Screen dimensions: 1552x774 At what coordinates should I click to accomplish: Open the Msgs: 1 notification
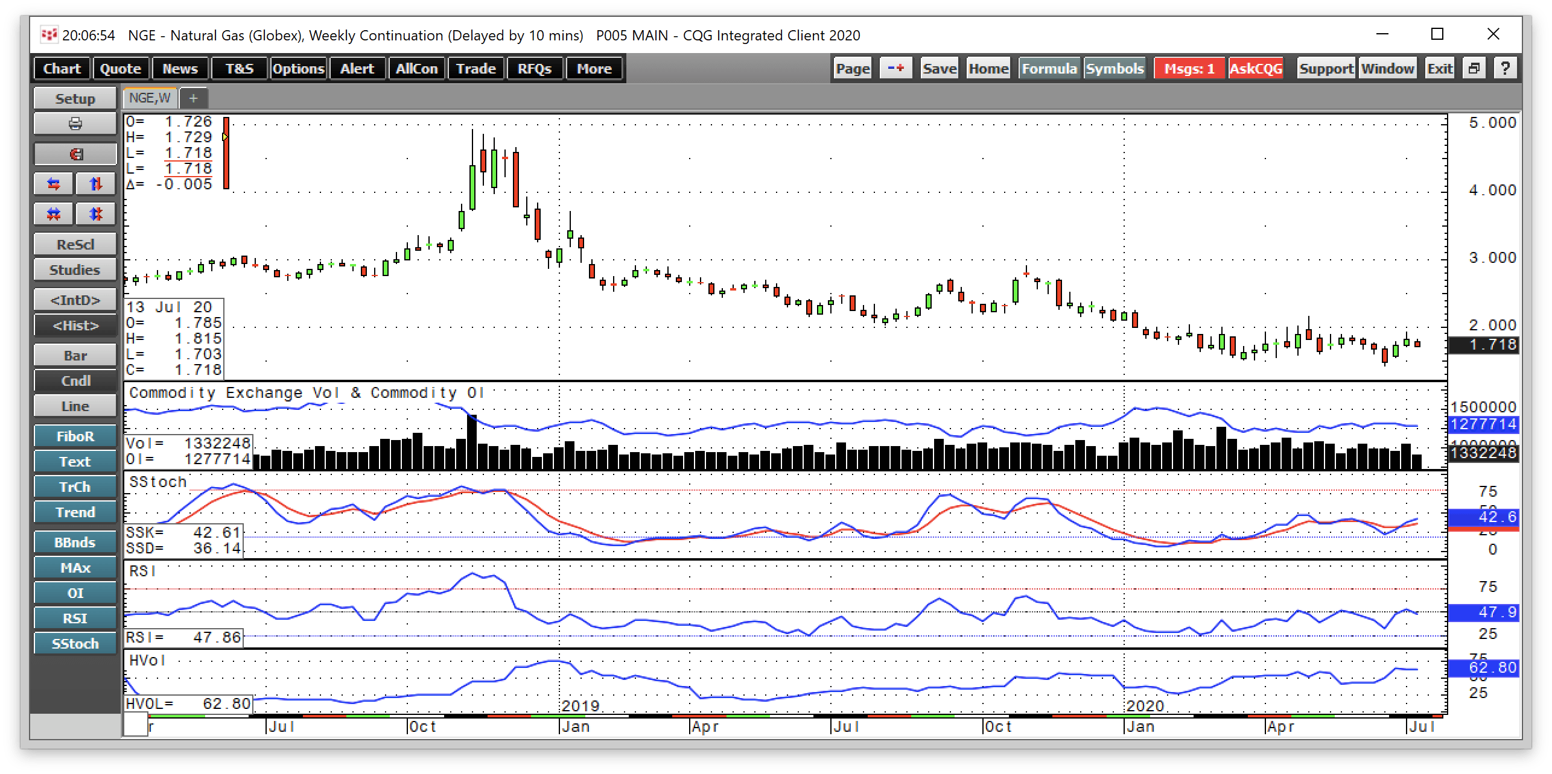click(x=1189, y=69)
